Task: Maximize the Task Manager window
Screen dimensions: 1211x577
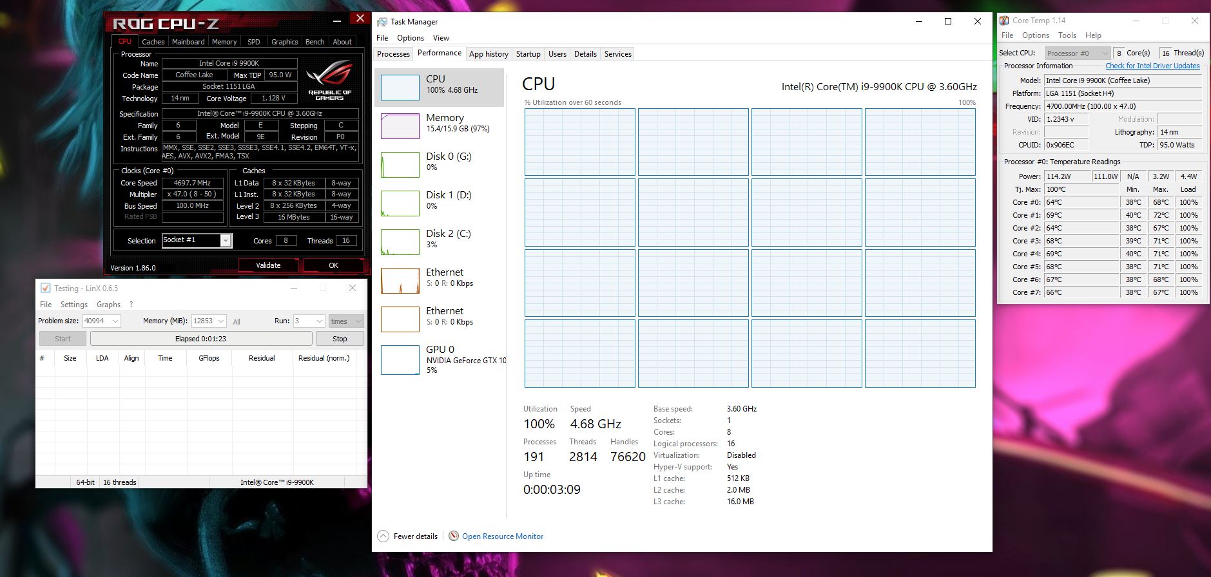Action: 948,21
